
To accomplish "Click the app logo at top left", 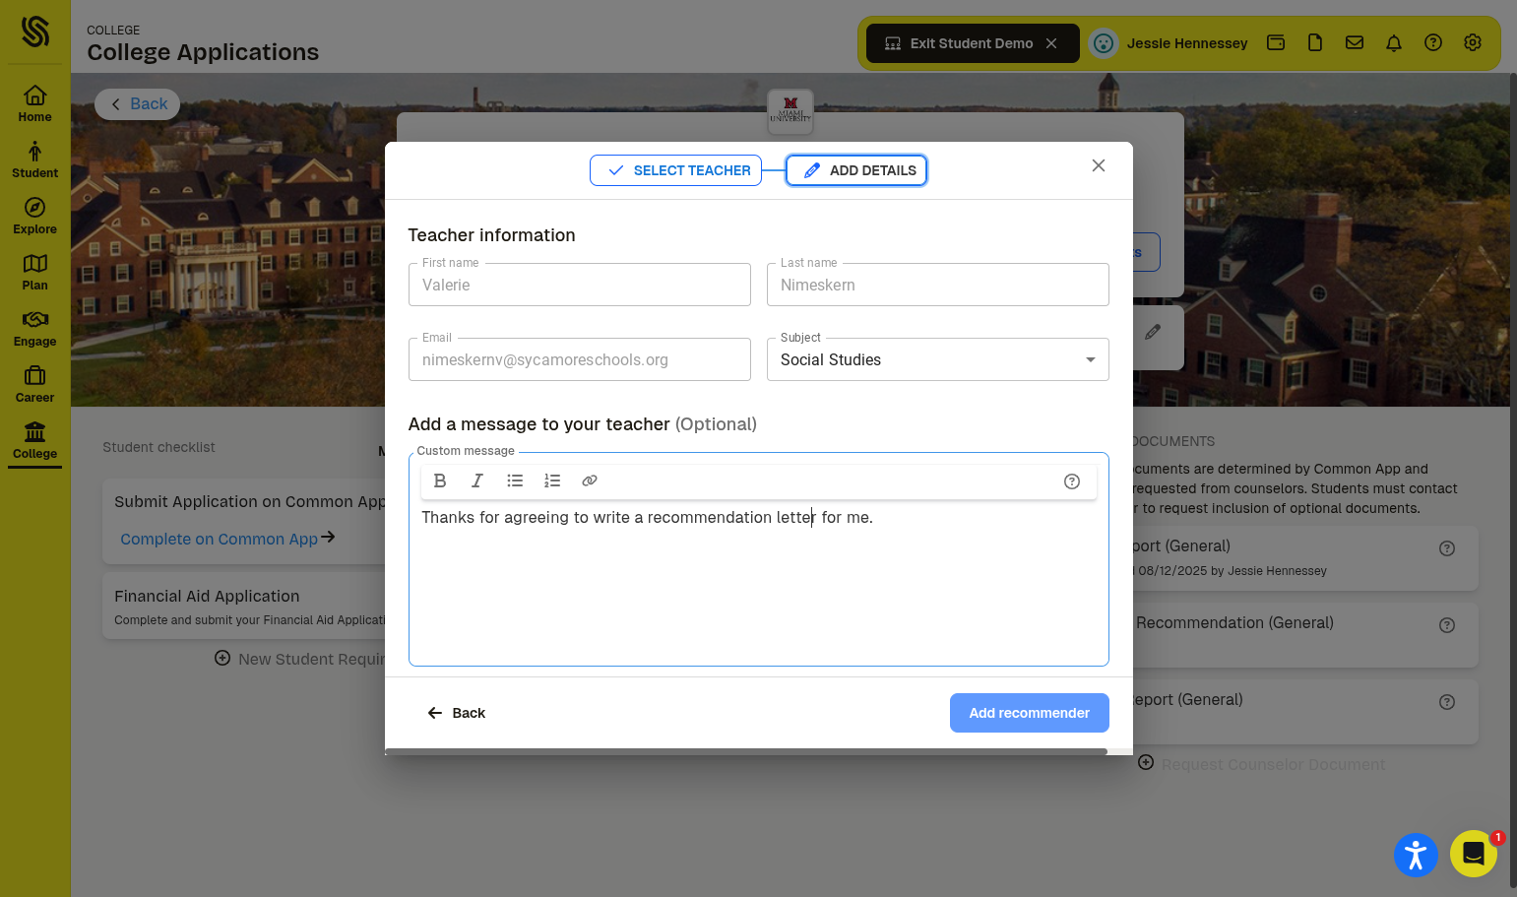I will click(34, 32).
